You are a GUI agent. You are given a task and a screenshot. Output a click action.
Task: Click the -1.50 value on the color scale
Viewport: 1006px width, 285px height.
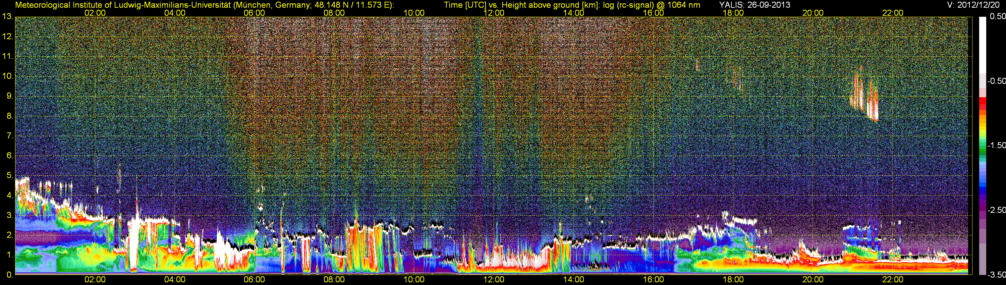point(997,145)
